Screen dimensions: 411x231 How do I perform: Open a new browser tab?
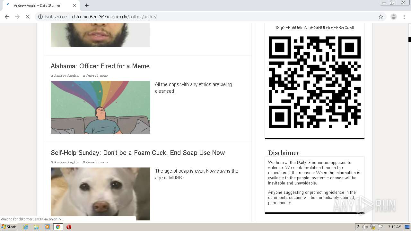pos(87,5)
